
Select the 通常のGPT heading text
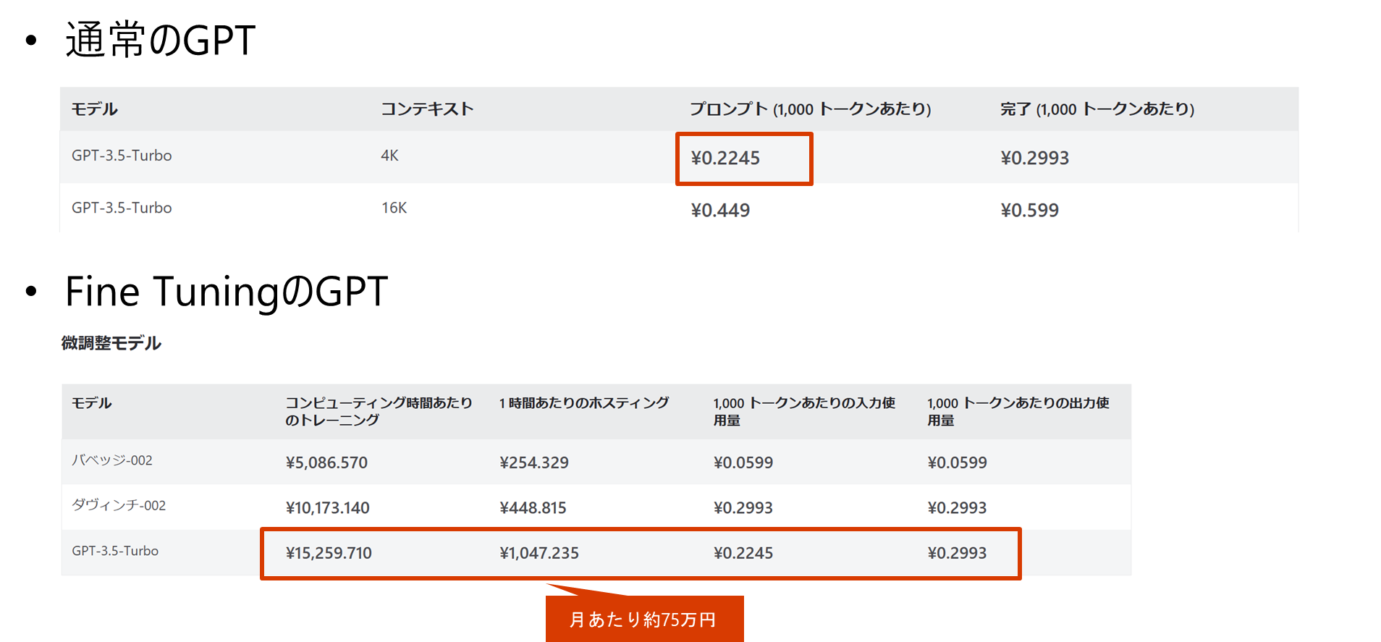point(161,40)
